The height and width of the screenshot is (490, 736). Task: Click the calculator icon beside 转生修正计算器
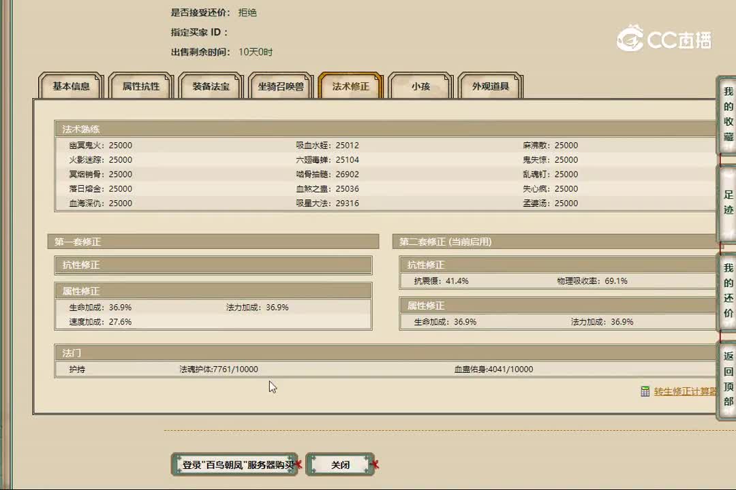click(x=645, y=391)
